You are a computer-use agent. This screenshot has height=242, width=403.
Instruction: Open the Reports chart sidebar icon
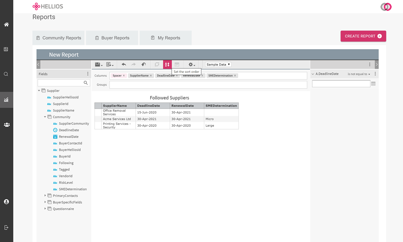[6, 100]
